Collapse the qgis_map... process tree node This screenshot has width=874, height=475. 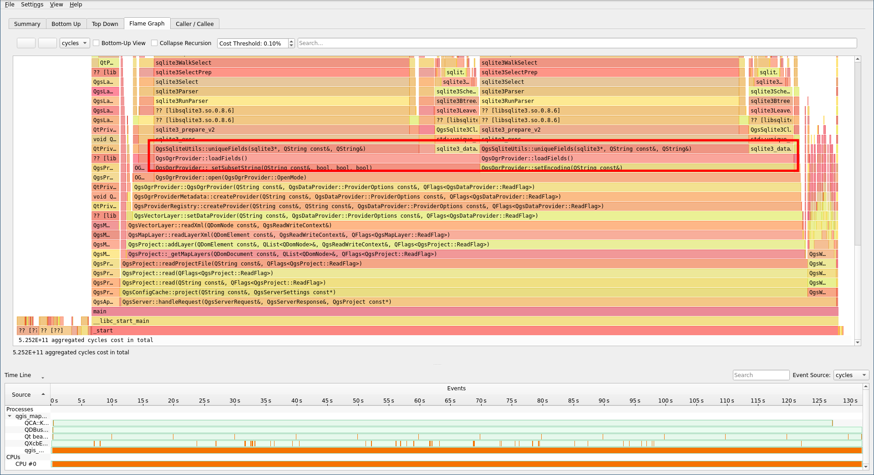[x=10, y=416]
